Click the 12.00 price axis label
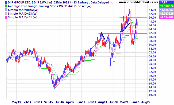The image size is (174, 105). point(152,91)
